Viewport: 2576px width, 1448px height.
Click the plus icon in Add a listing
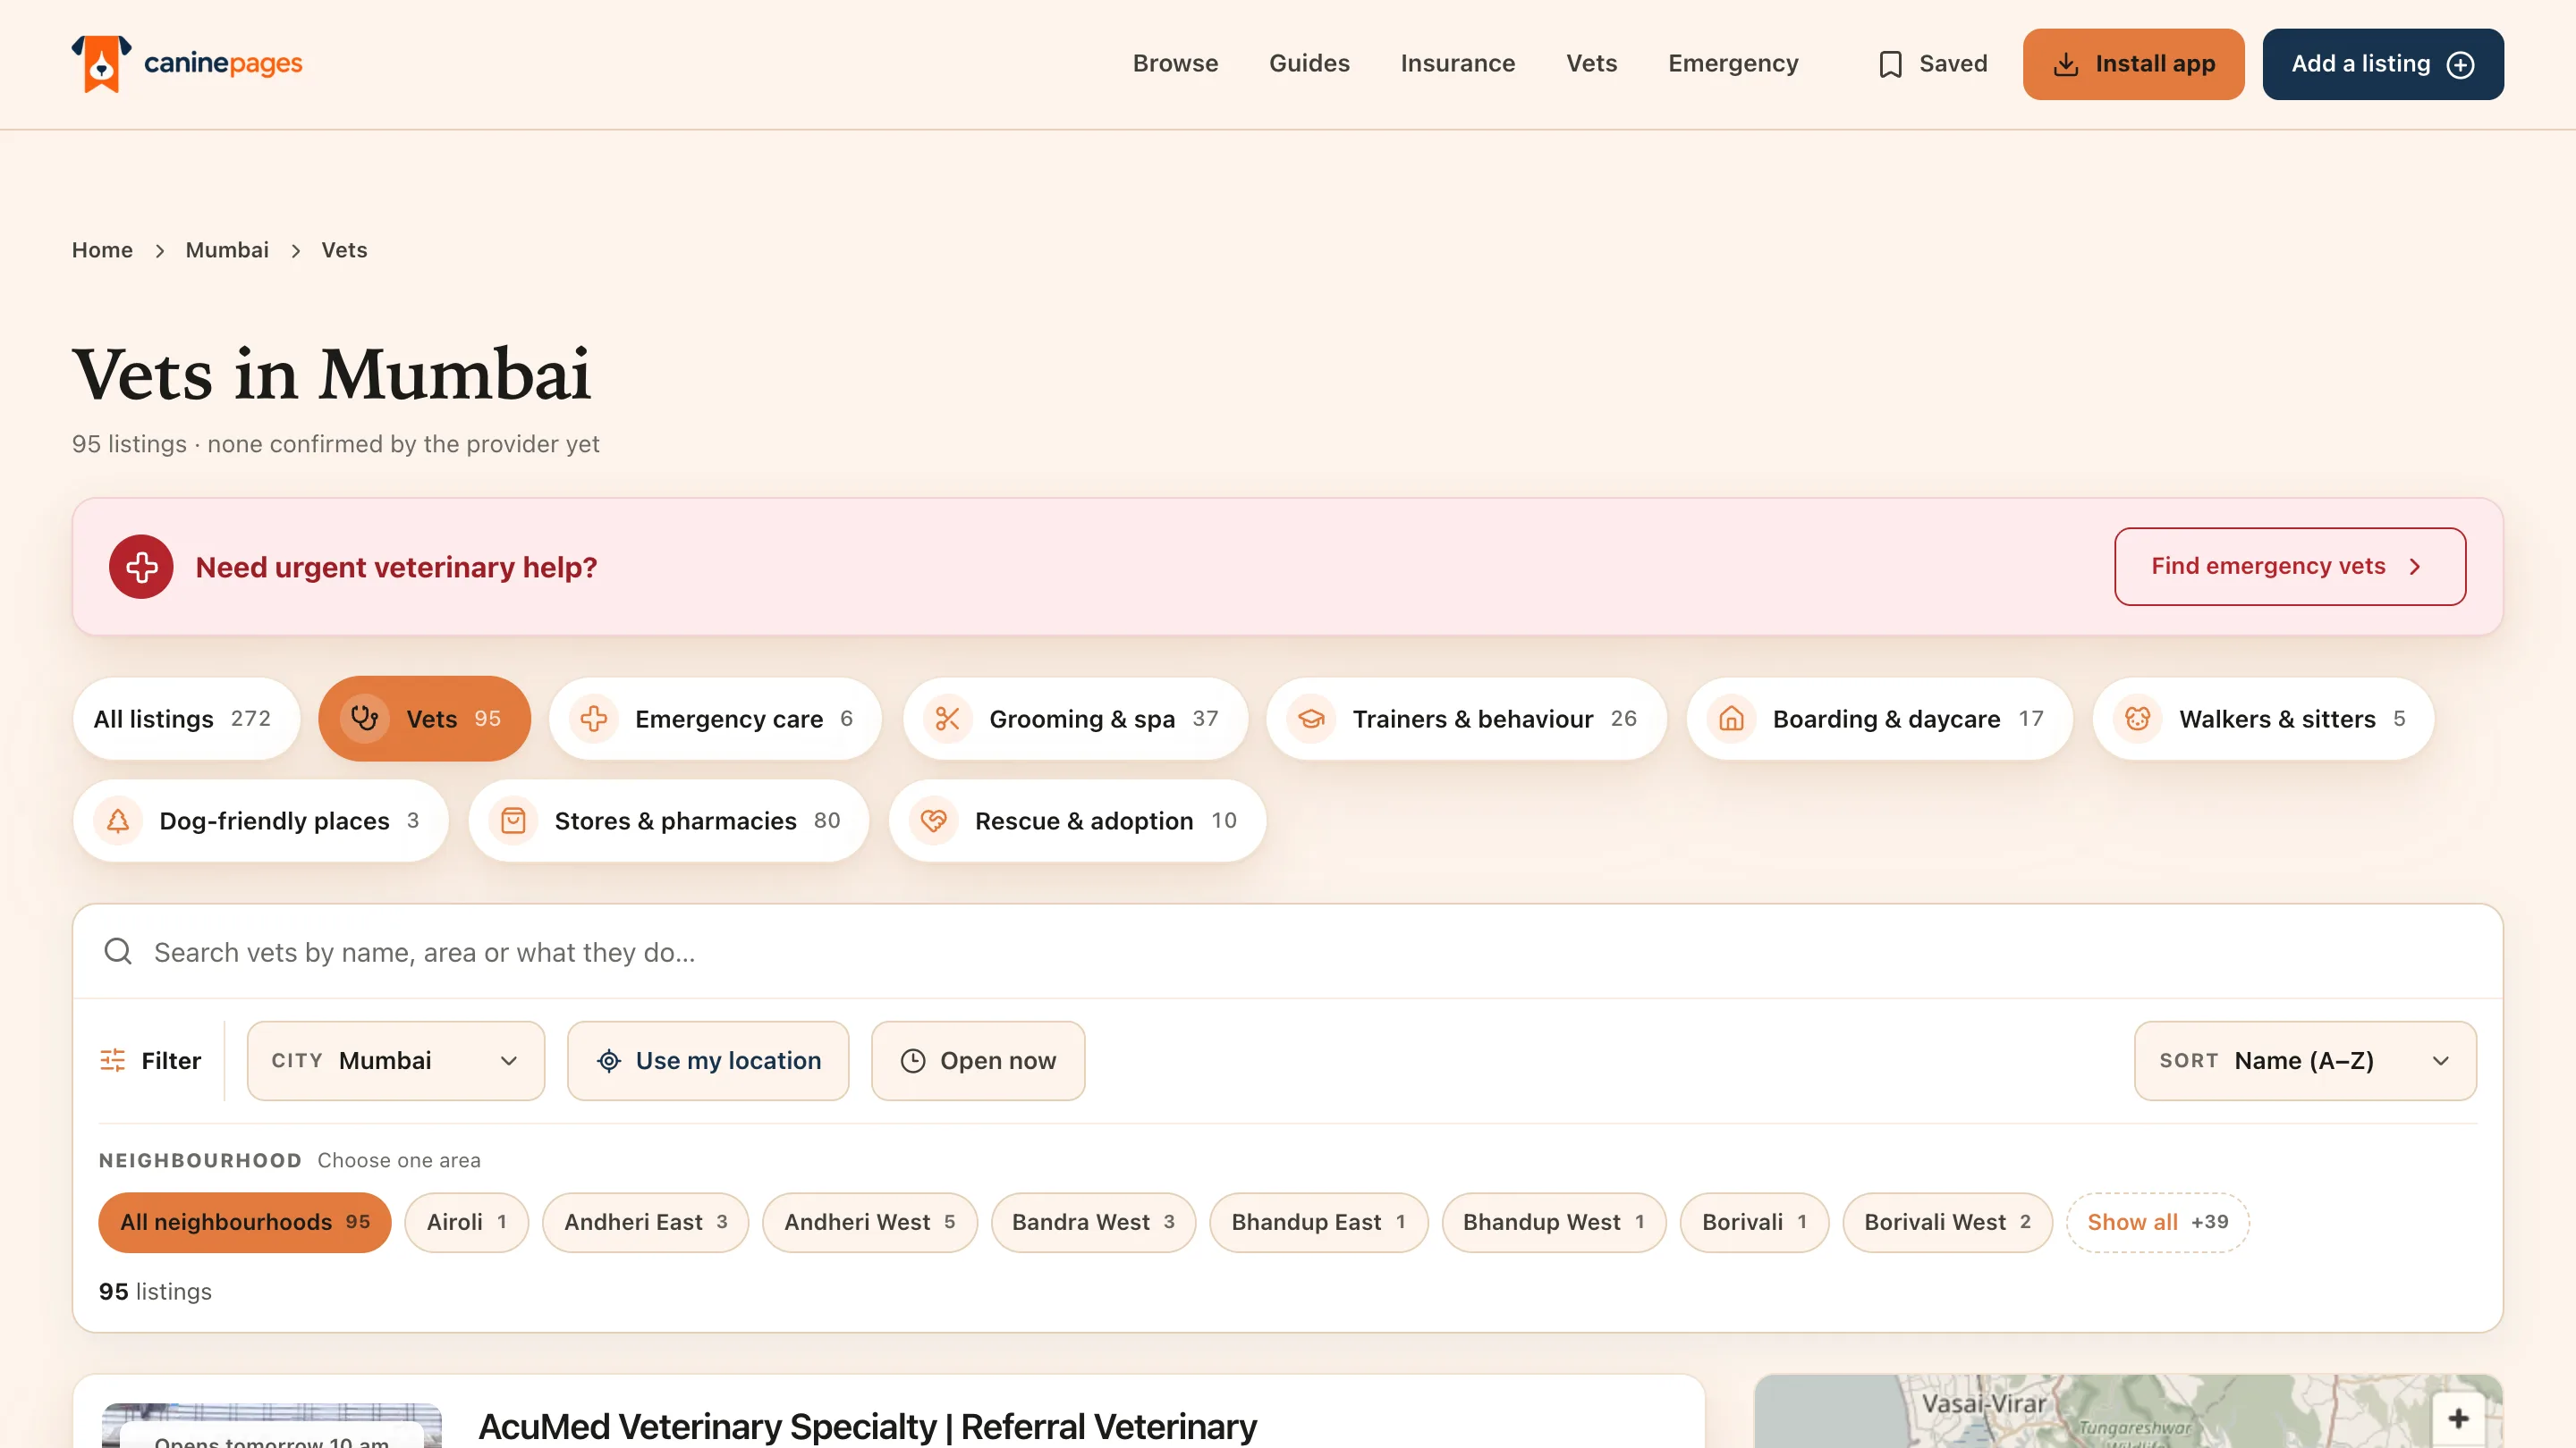point(2460,64)
